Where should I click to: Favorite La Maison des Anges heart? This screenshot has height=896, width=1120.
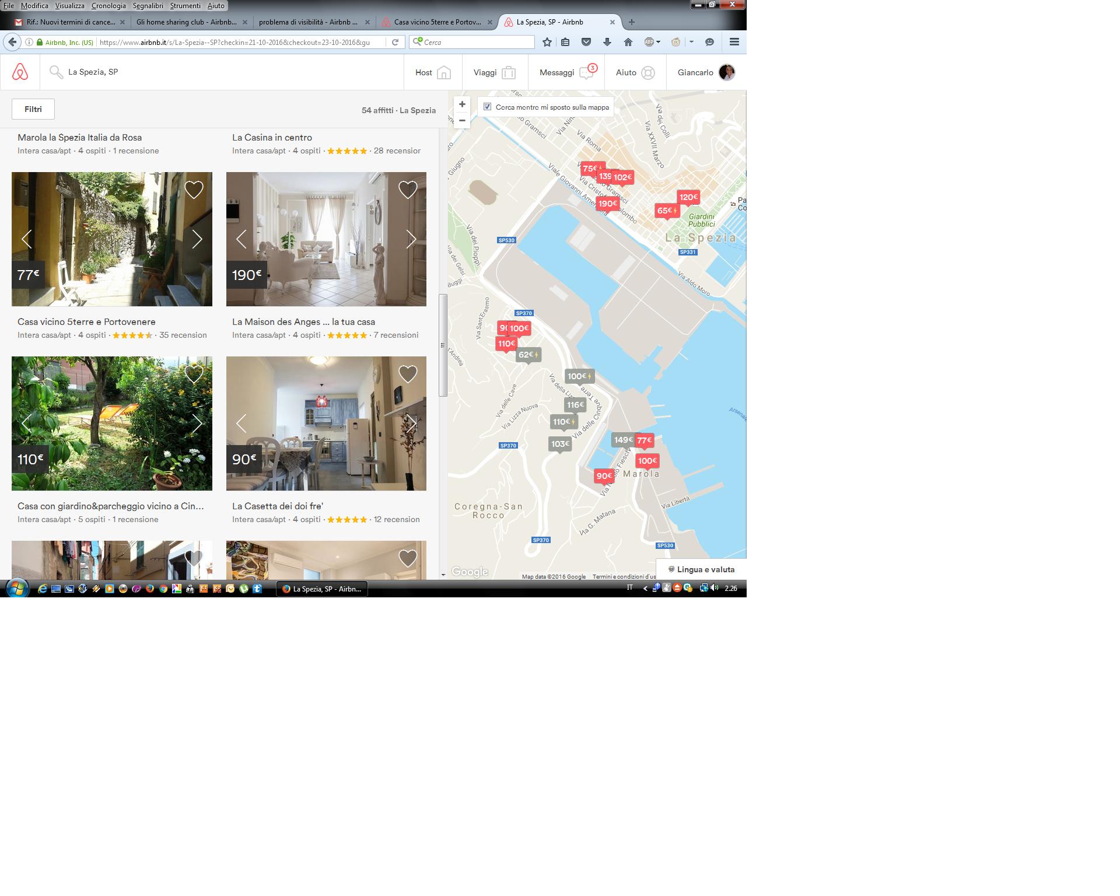pos(408,190)
